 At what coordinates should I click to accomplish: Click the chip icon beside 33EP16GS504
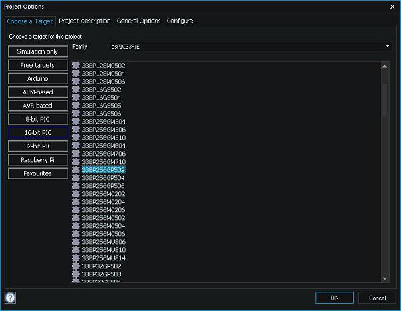click(x=76, y=97)
